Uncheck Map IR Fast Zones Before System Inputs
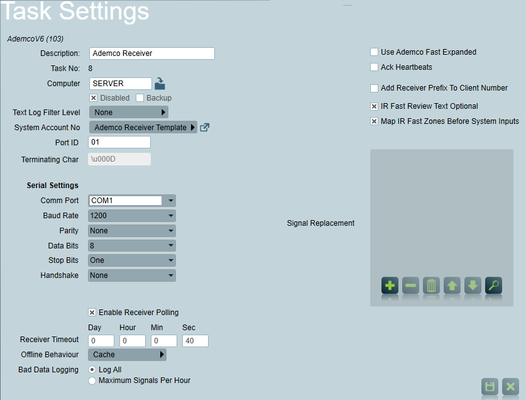This screenshot has height=400, width=526. tap(374, 121)
